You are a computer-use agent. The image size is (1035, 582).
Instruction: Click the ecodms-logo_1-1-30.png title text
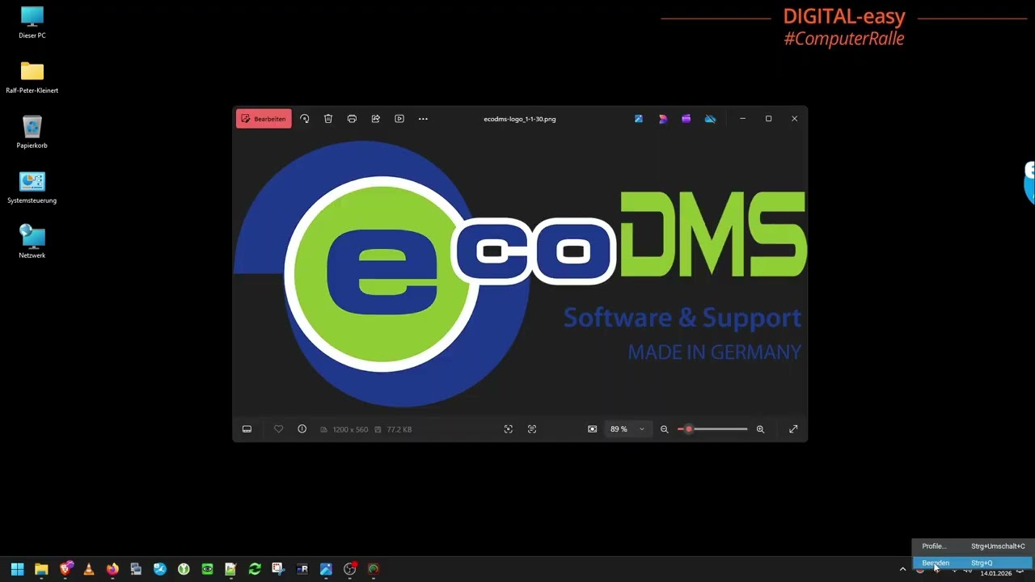coord(520,119)
